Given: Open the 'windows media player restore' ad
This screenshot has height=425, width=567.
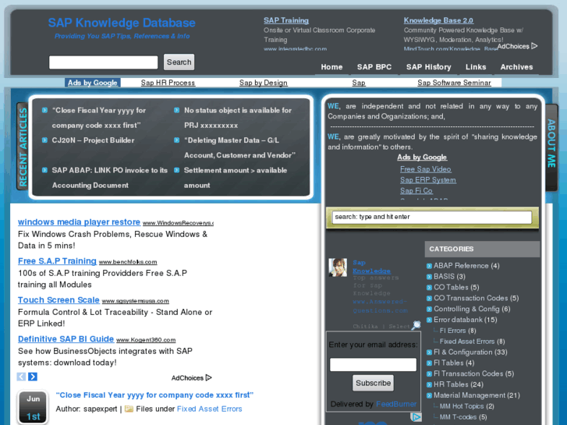Looking at the screenshot, I should click(80, 222).
